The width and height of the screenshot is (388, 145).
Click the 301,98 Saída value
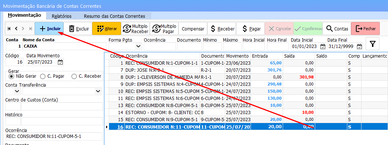[306, 77]
